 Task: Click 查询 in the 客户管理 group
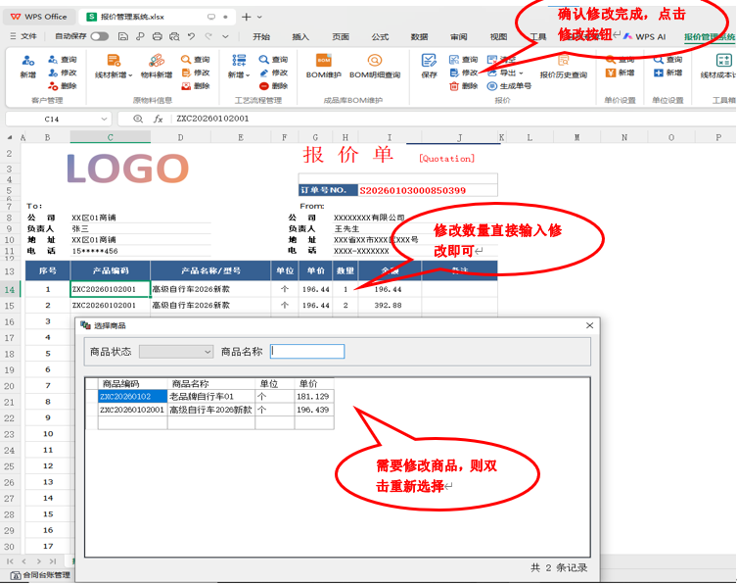coord(63,60)
